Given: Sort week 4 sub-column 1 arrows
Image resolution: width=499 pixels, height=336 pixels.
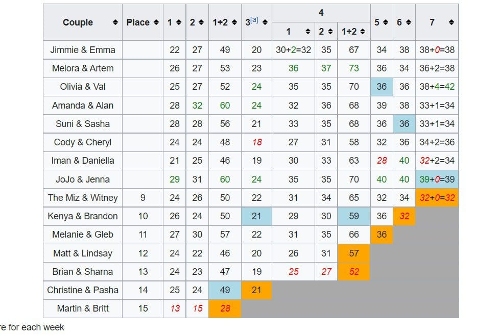Looking at the screenshot, I should (307, 32).
